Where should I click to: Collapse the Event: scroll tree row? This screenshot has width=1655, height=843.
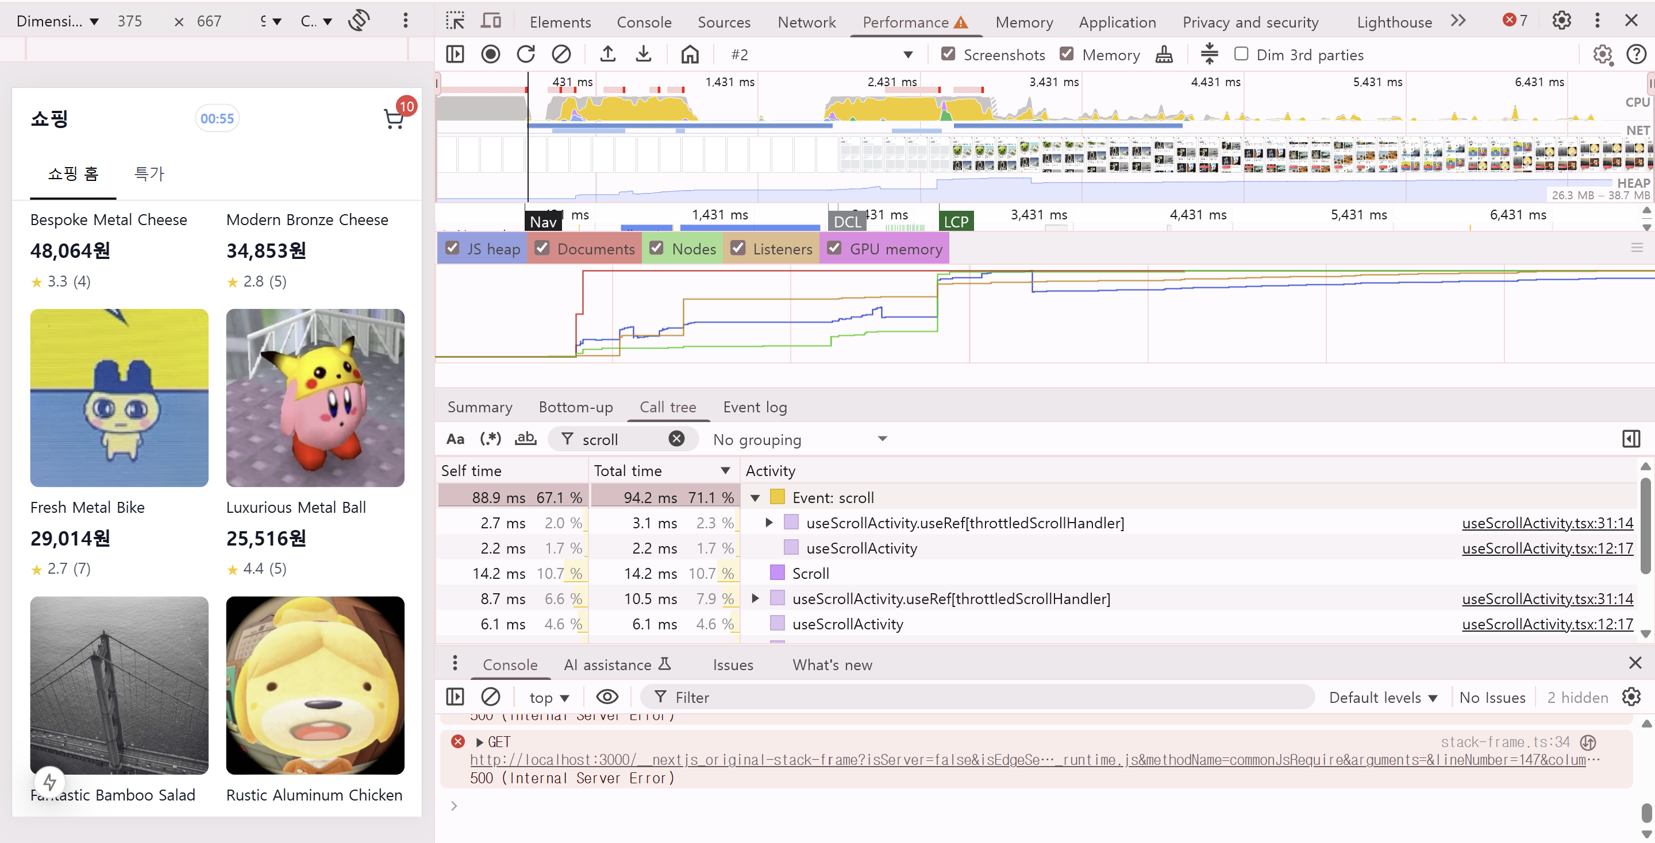point(755,497)
